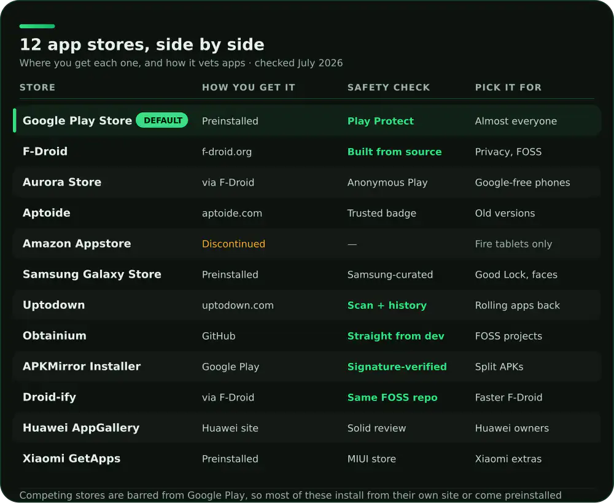Click the STORE column header
Viewport: 614px width, 503px height.
click(37, 87)
